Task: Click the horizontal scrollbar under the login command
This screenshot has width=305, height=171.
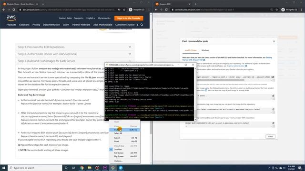Action: 221,80
